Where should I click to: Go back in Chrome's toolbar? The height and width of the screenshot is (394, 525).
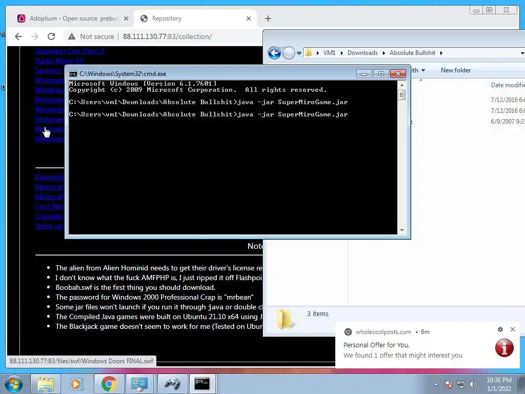[x=18, y=36]
